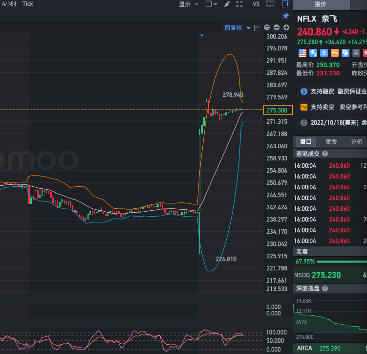
Task: Open the book guide icon
Action: point(270,4)
